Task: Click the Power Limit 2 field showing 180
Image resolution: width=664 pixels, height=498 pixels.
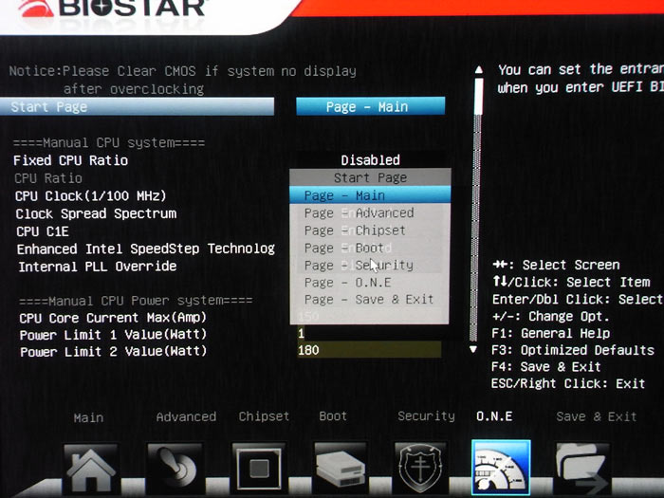Action: pyautogui.click(x=369, y=350)
